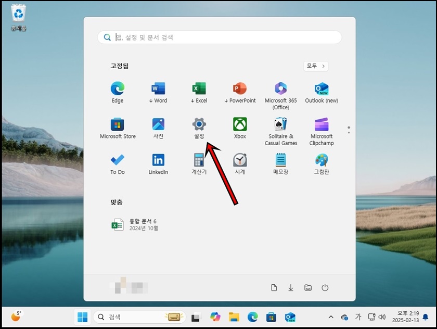Launch the 계산기 (Calculator) app
Viewport: 437px width, 329px height.
[x=199, y=164]
